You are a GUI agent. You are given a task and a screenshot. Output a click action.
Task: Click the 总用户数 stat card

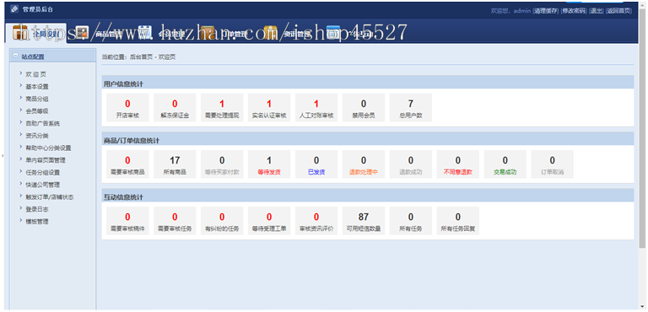[x=411, y=107]
